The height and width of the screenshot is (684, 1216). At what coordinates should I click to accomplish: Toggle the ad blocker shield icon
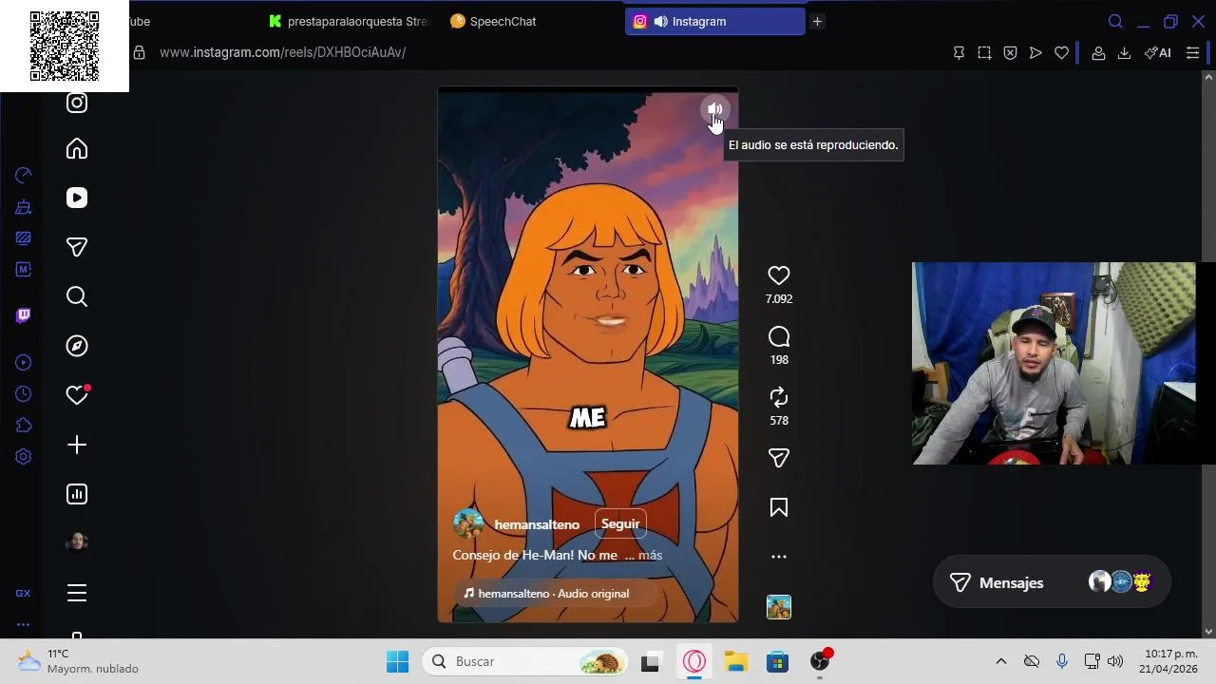point(1010,53)
